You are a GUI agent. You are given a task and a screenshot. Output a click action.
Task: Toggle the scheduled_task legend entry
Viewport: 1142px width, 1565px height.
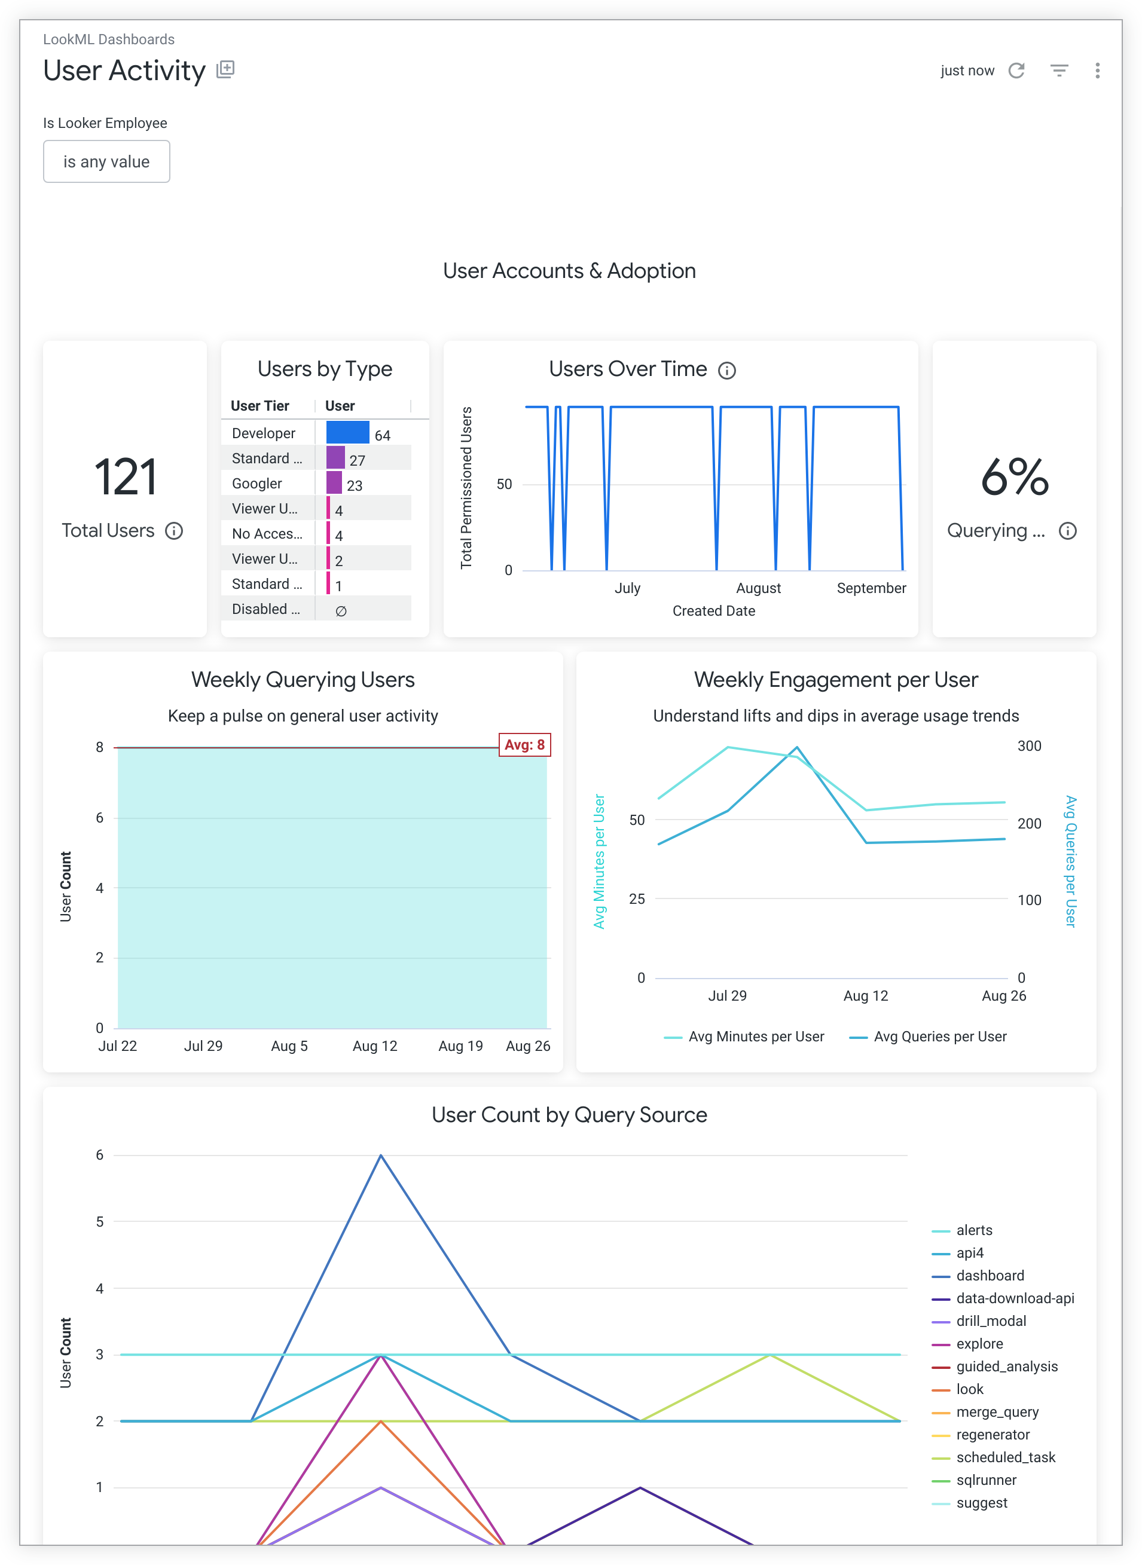tap(1005, 1457)
